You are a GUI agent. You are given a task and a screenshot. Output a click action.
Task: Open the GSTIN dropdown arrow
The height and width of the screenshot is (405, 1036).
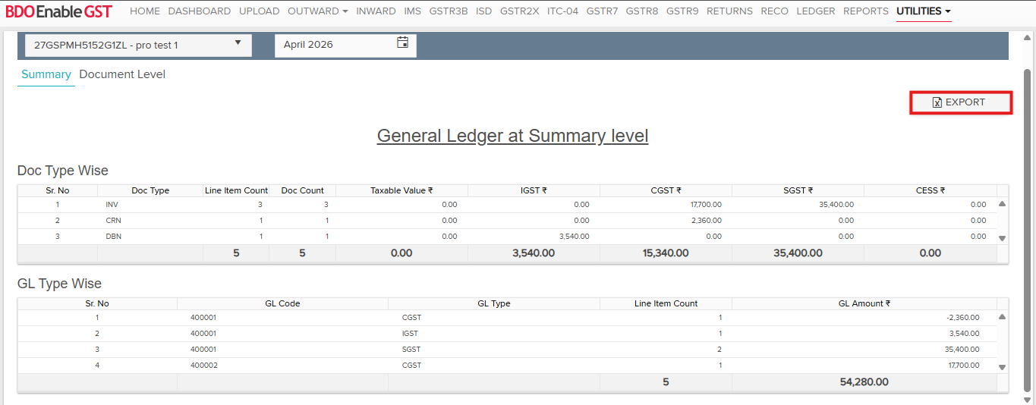238,42
